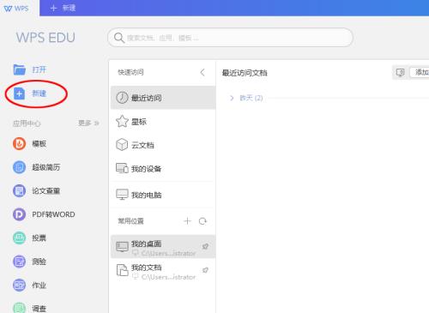This screenshot has height=313, width=429.
Task: Open 我的桌面 desktop location
Action: click(163, 247)
